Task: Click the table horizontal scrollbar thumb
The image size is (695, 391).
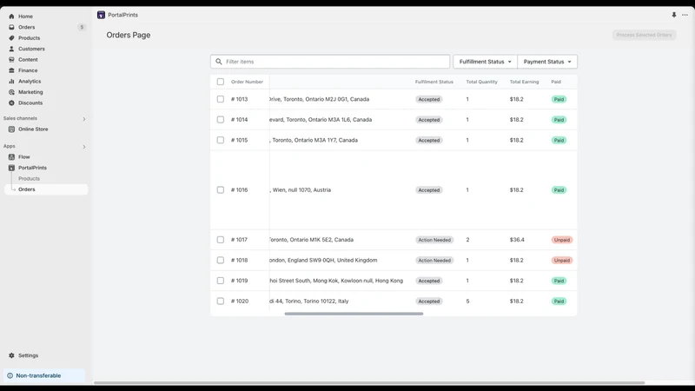Action: pyautogui.click(x=354, y=314)
